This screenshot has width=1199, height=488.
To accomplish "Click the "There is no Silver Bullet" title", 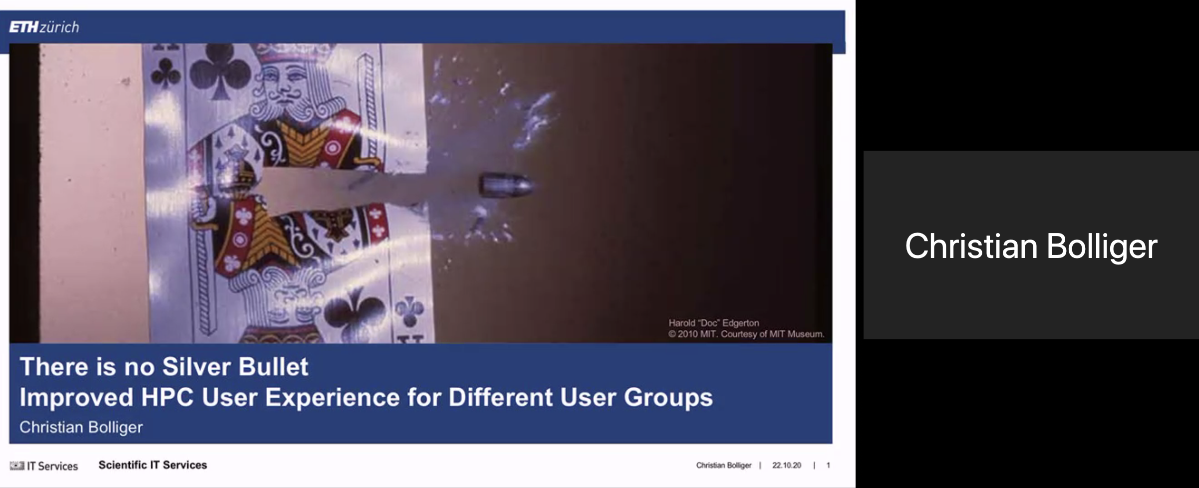I will click(x=164, y=367).
